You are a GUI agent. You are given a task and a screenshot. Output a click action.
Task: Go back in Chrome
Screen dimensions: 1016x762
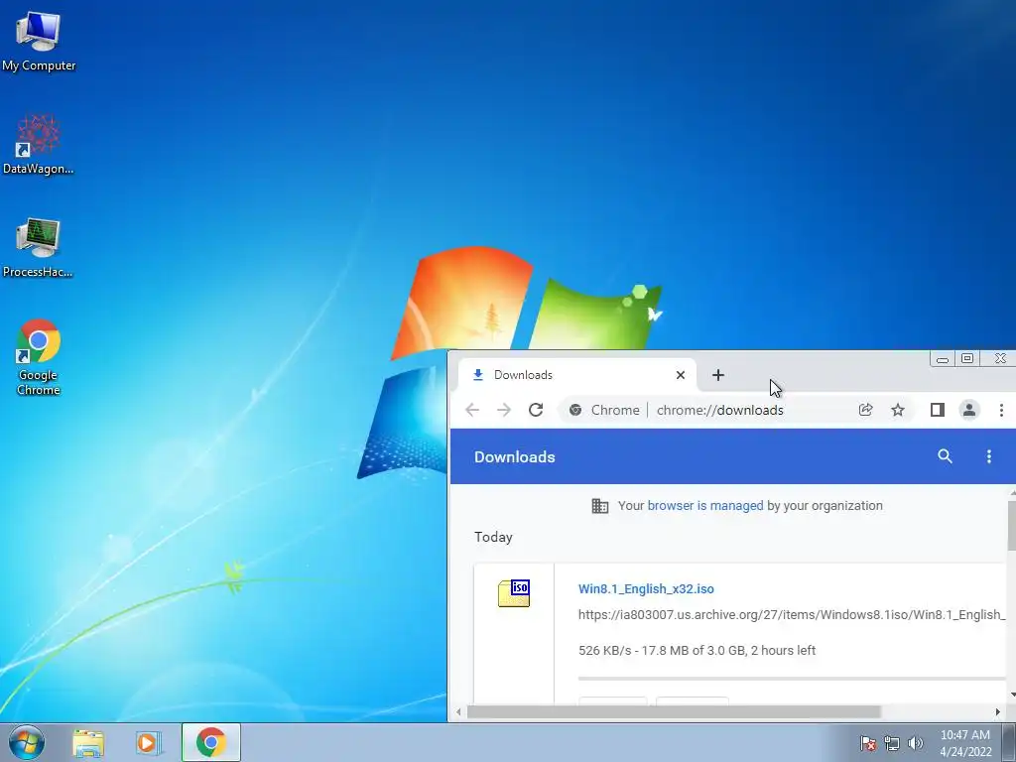pos(472,410)
